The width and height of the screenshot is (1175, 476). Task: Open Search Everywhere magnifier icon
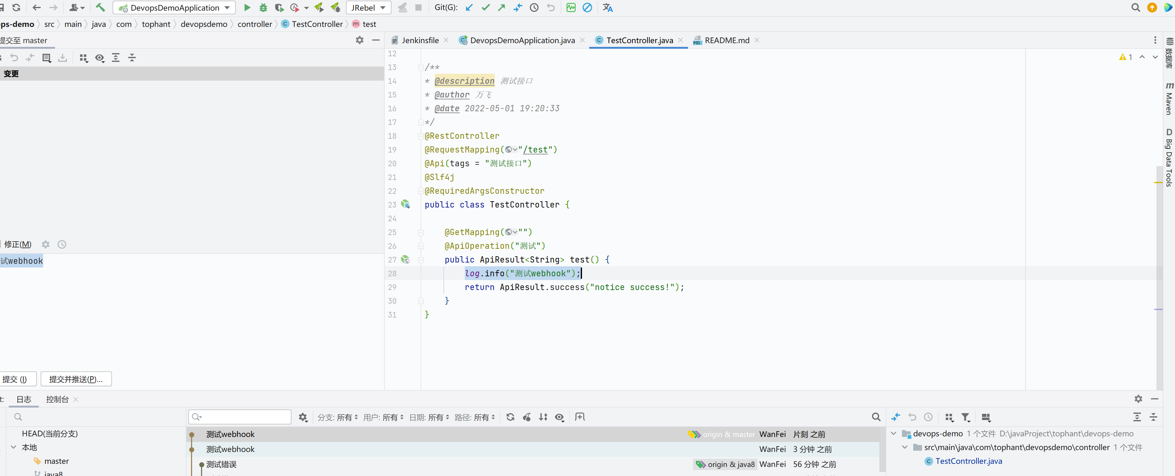pyautogui.click(x=1135, y=8)
